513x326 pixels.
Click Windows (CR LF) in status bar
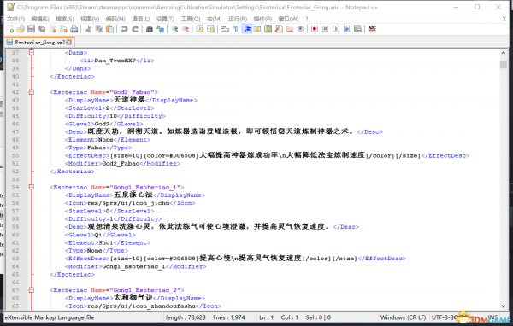403,317
